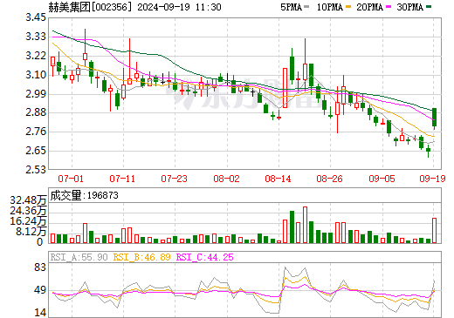The image size is (454, 318).
Task: Click the 30PMA green legend swatch
Action: [x=429, y=7]
